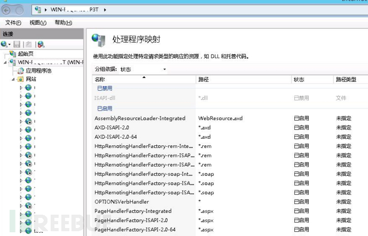Click the Back navigation arrow button
The width and height of the screenshot is (368, 236).
coord(6,10)
